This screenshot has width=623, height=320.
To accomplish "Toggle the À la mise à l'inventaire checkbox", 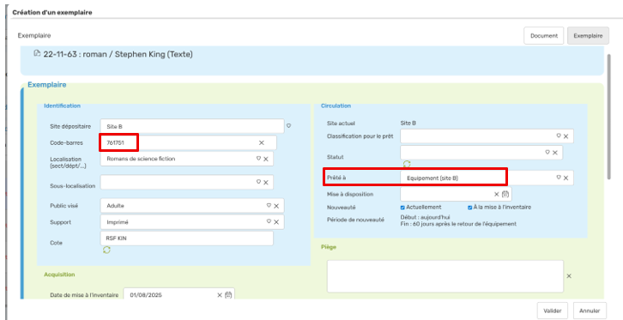I will [470, 208].
